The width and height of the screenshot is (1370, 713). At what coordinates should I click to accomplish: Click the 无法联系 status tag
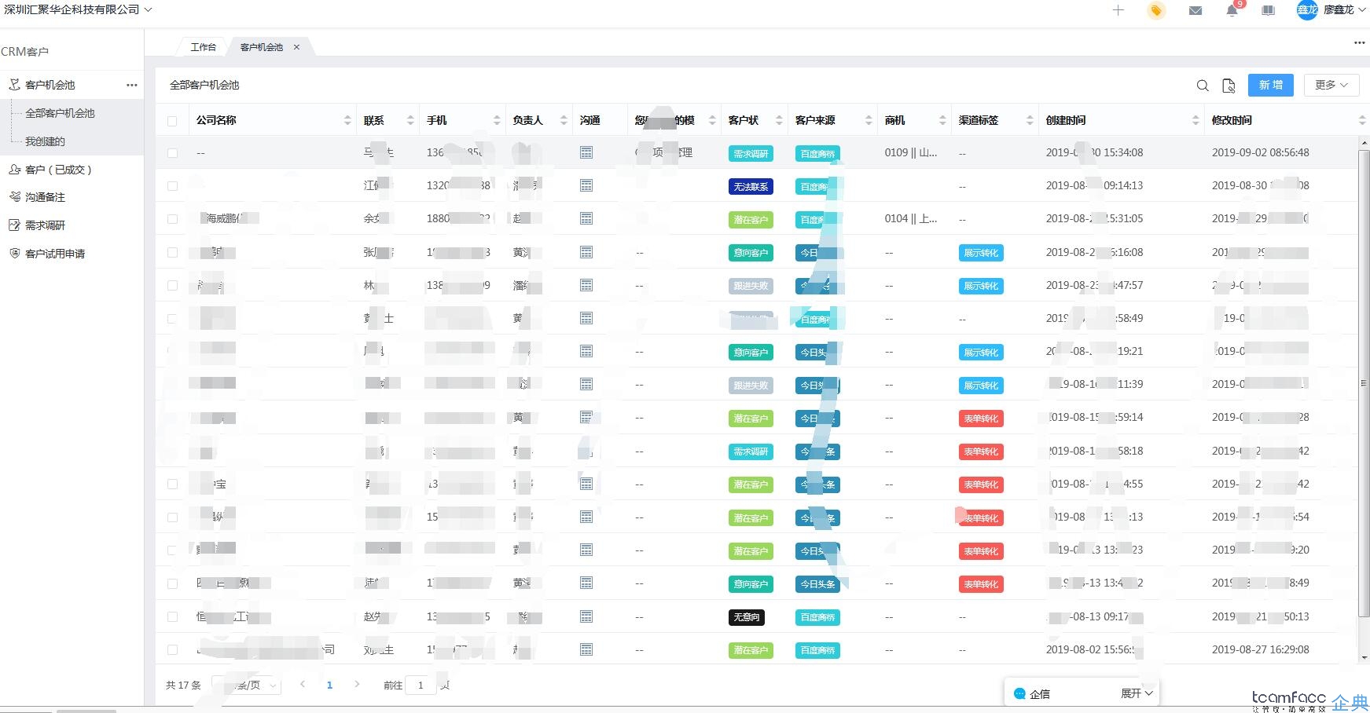coord(751,187)
